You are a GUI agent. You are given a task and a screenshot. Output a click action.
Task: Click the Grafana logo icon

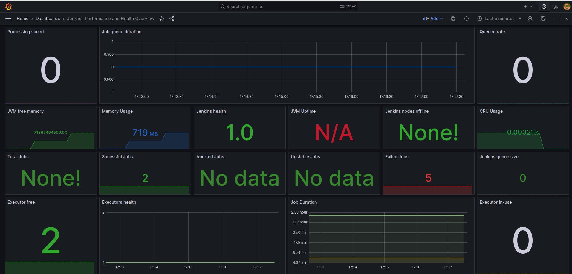8,6
